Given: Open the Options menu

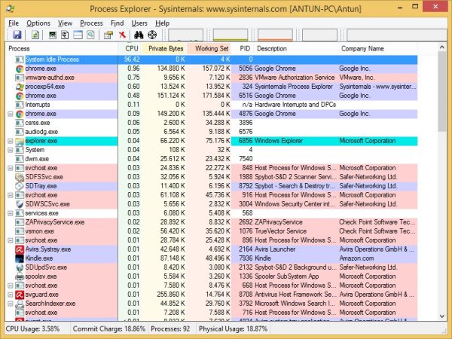Looking at the screenshot, I should 38,23.
